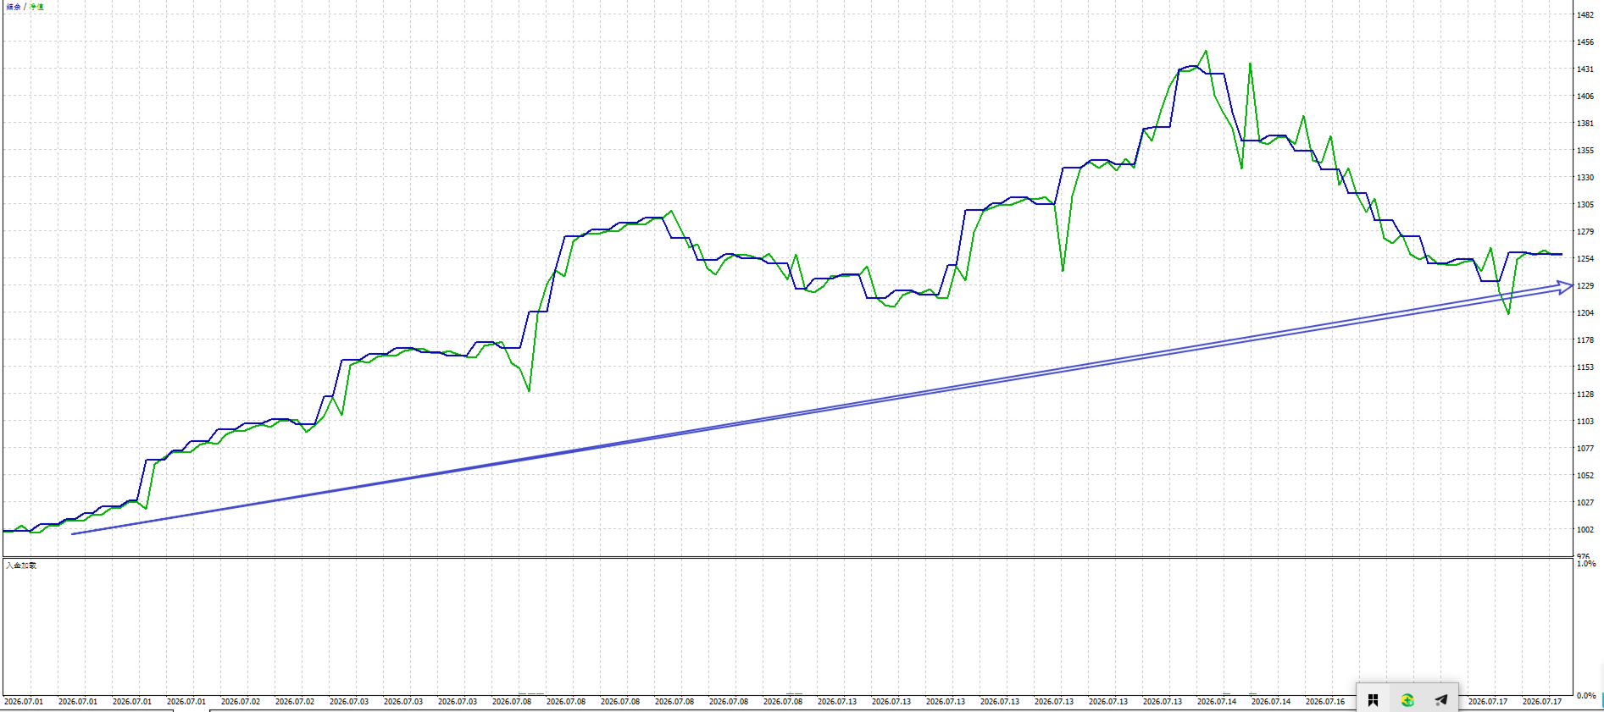
Task: Click the 1254 axis value
Action: 1585,259
